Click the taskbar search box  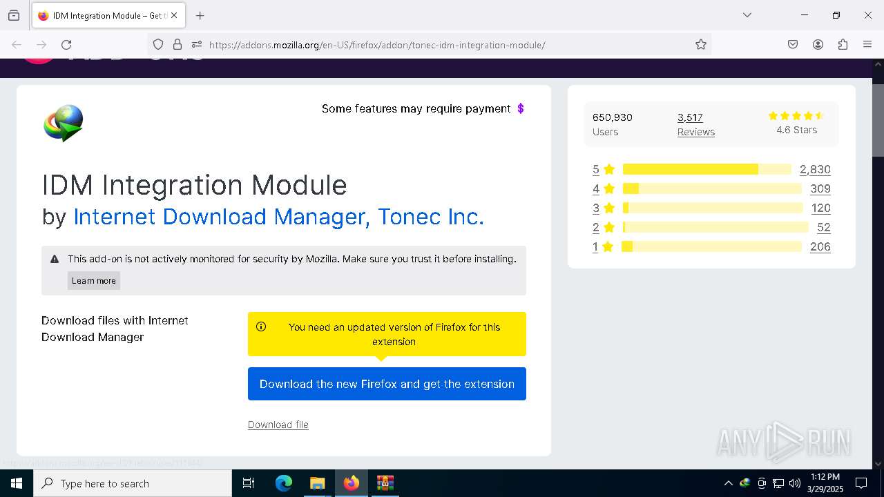pyautogui.click(x=133, y=483)
